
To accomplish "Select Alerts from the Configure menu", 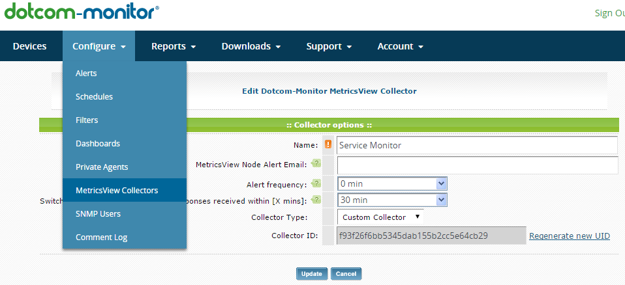I will 125,73.
